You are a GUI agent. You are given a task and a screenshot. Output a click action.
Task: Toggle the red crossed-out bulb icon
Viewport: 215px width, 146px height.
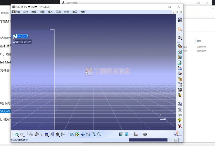180,125
